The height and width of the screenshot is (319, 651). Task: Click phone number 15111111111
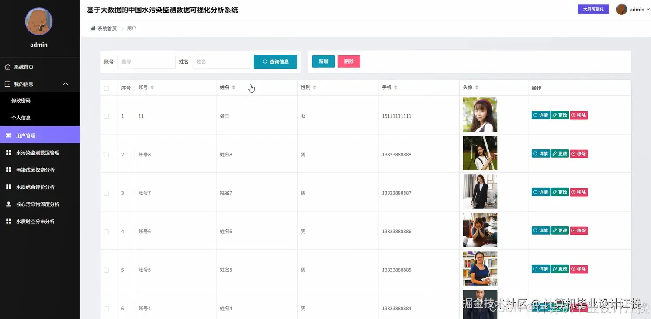[x=396, y=116]
